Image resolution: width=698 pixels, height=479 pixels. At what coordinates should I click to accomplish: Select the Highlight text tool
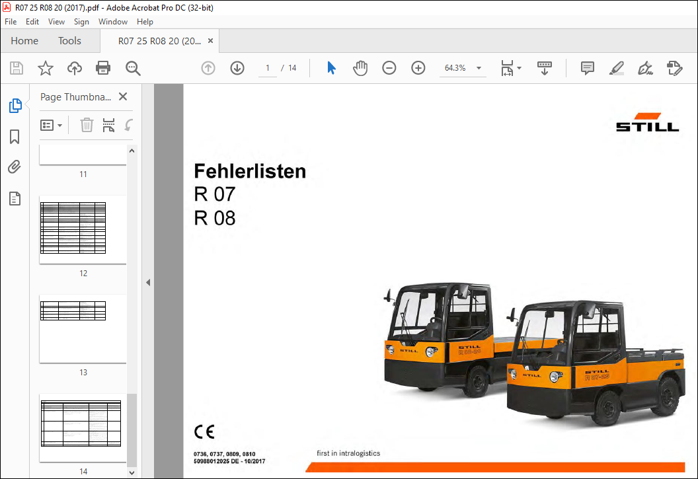[x=617, y=68]
